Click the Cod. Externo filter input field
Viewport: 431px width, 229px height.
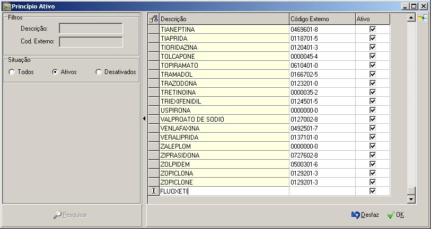[91, 42]
